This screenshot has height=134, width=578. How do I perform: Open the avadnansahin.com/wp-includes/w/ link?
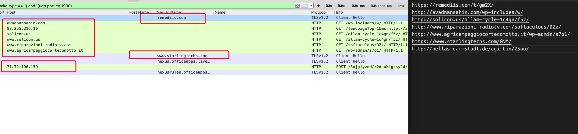coord(467,12)
